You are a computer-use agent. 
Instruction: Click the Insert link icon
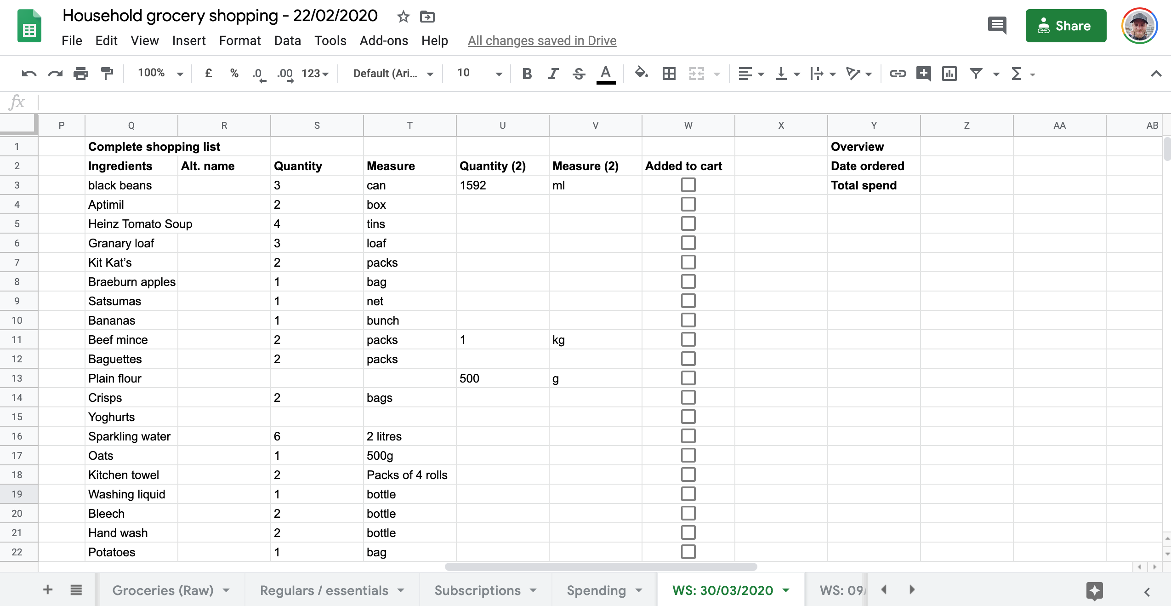[897, 74]
